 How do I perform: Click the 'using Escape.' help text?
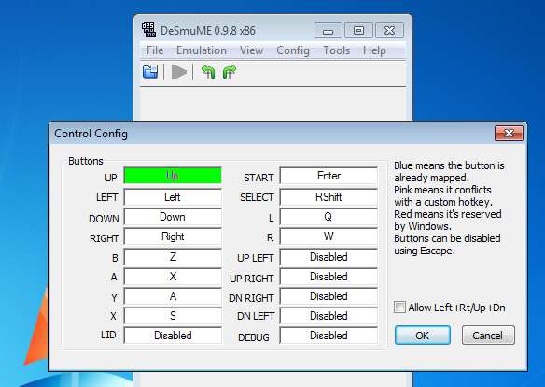click(425, 251)
